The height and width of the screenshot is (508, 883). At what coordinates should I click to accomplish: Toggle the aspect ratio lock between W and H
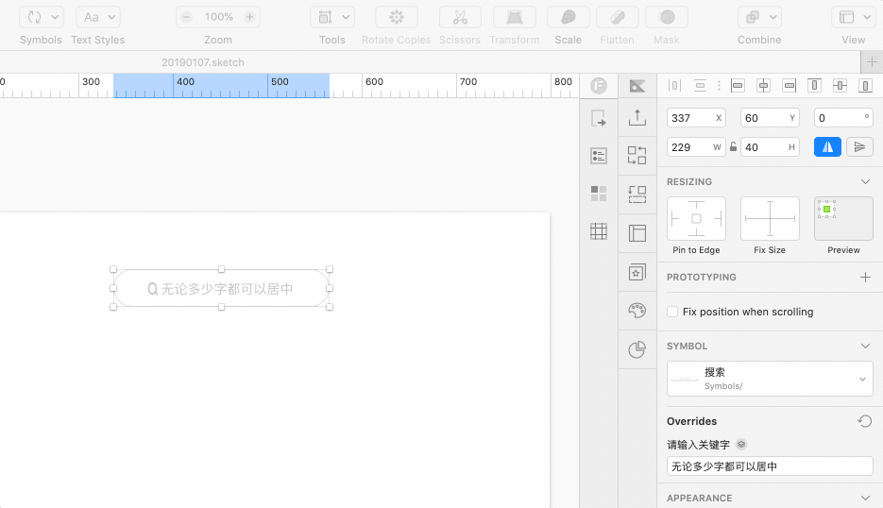[x=733, y=146]
